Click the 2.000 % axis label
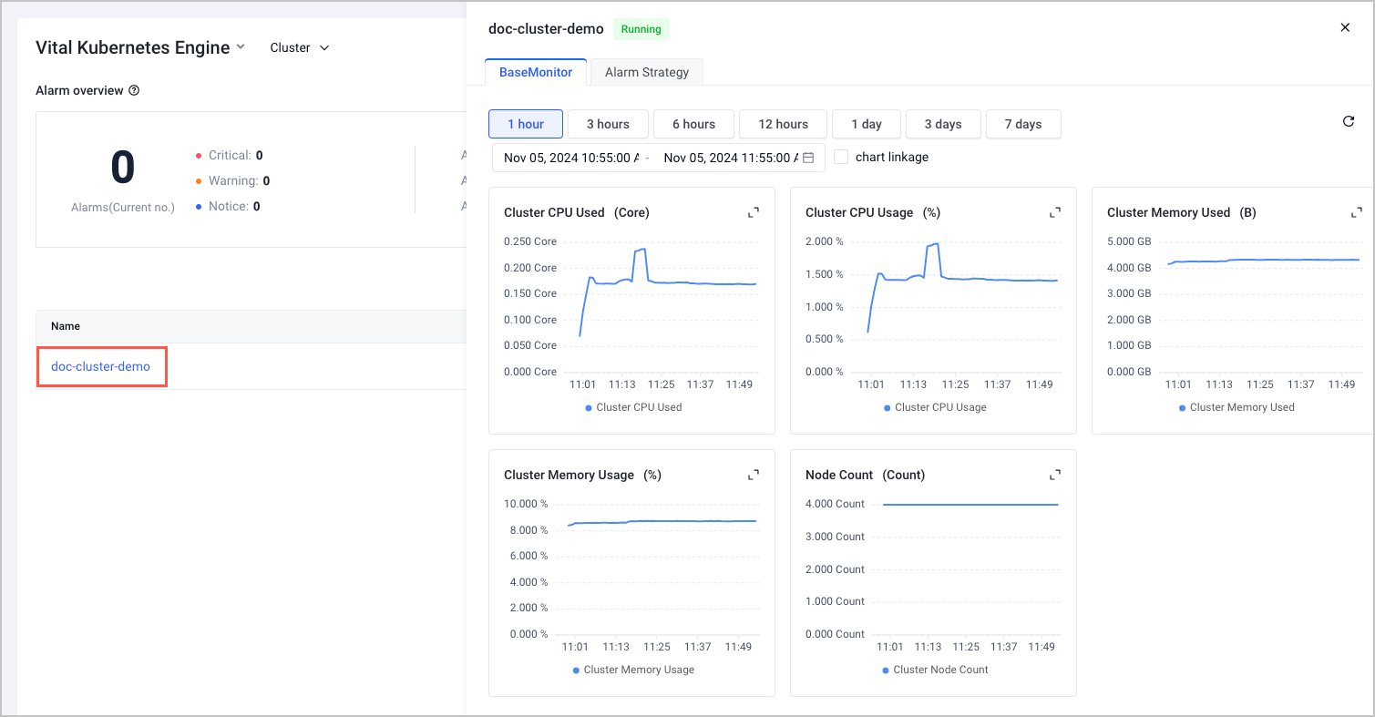This screenshot has width=1375, height=717. coord(825,241)
